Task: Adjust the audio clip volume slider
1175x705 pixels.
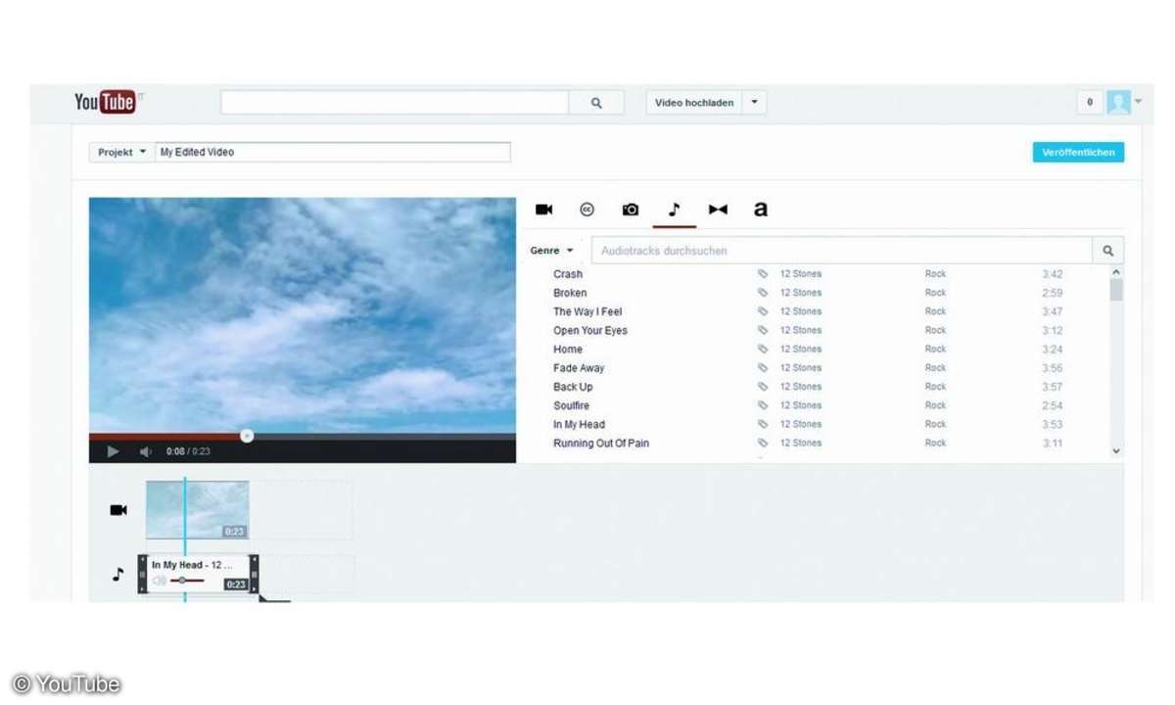Action: [182, 581]
